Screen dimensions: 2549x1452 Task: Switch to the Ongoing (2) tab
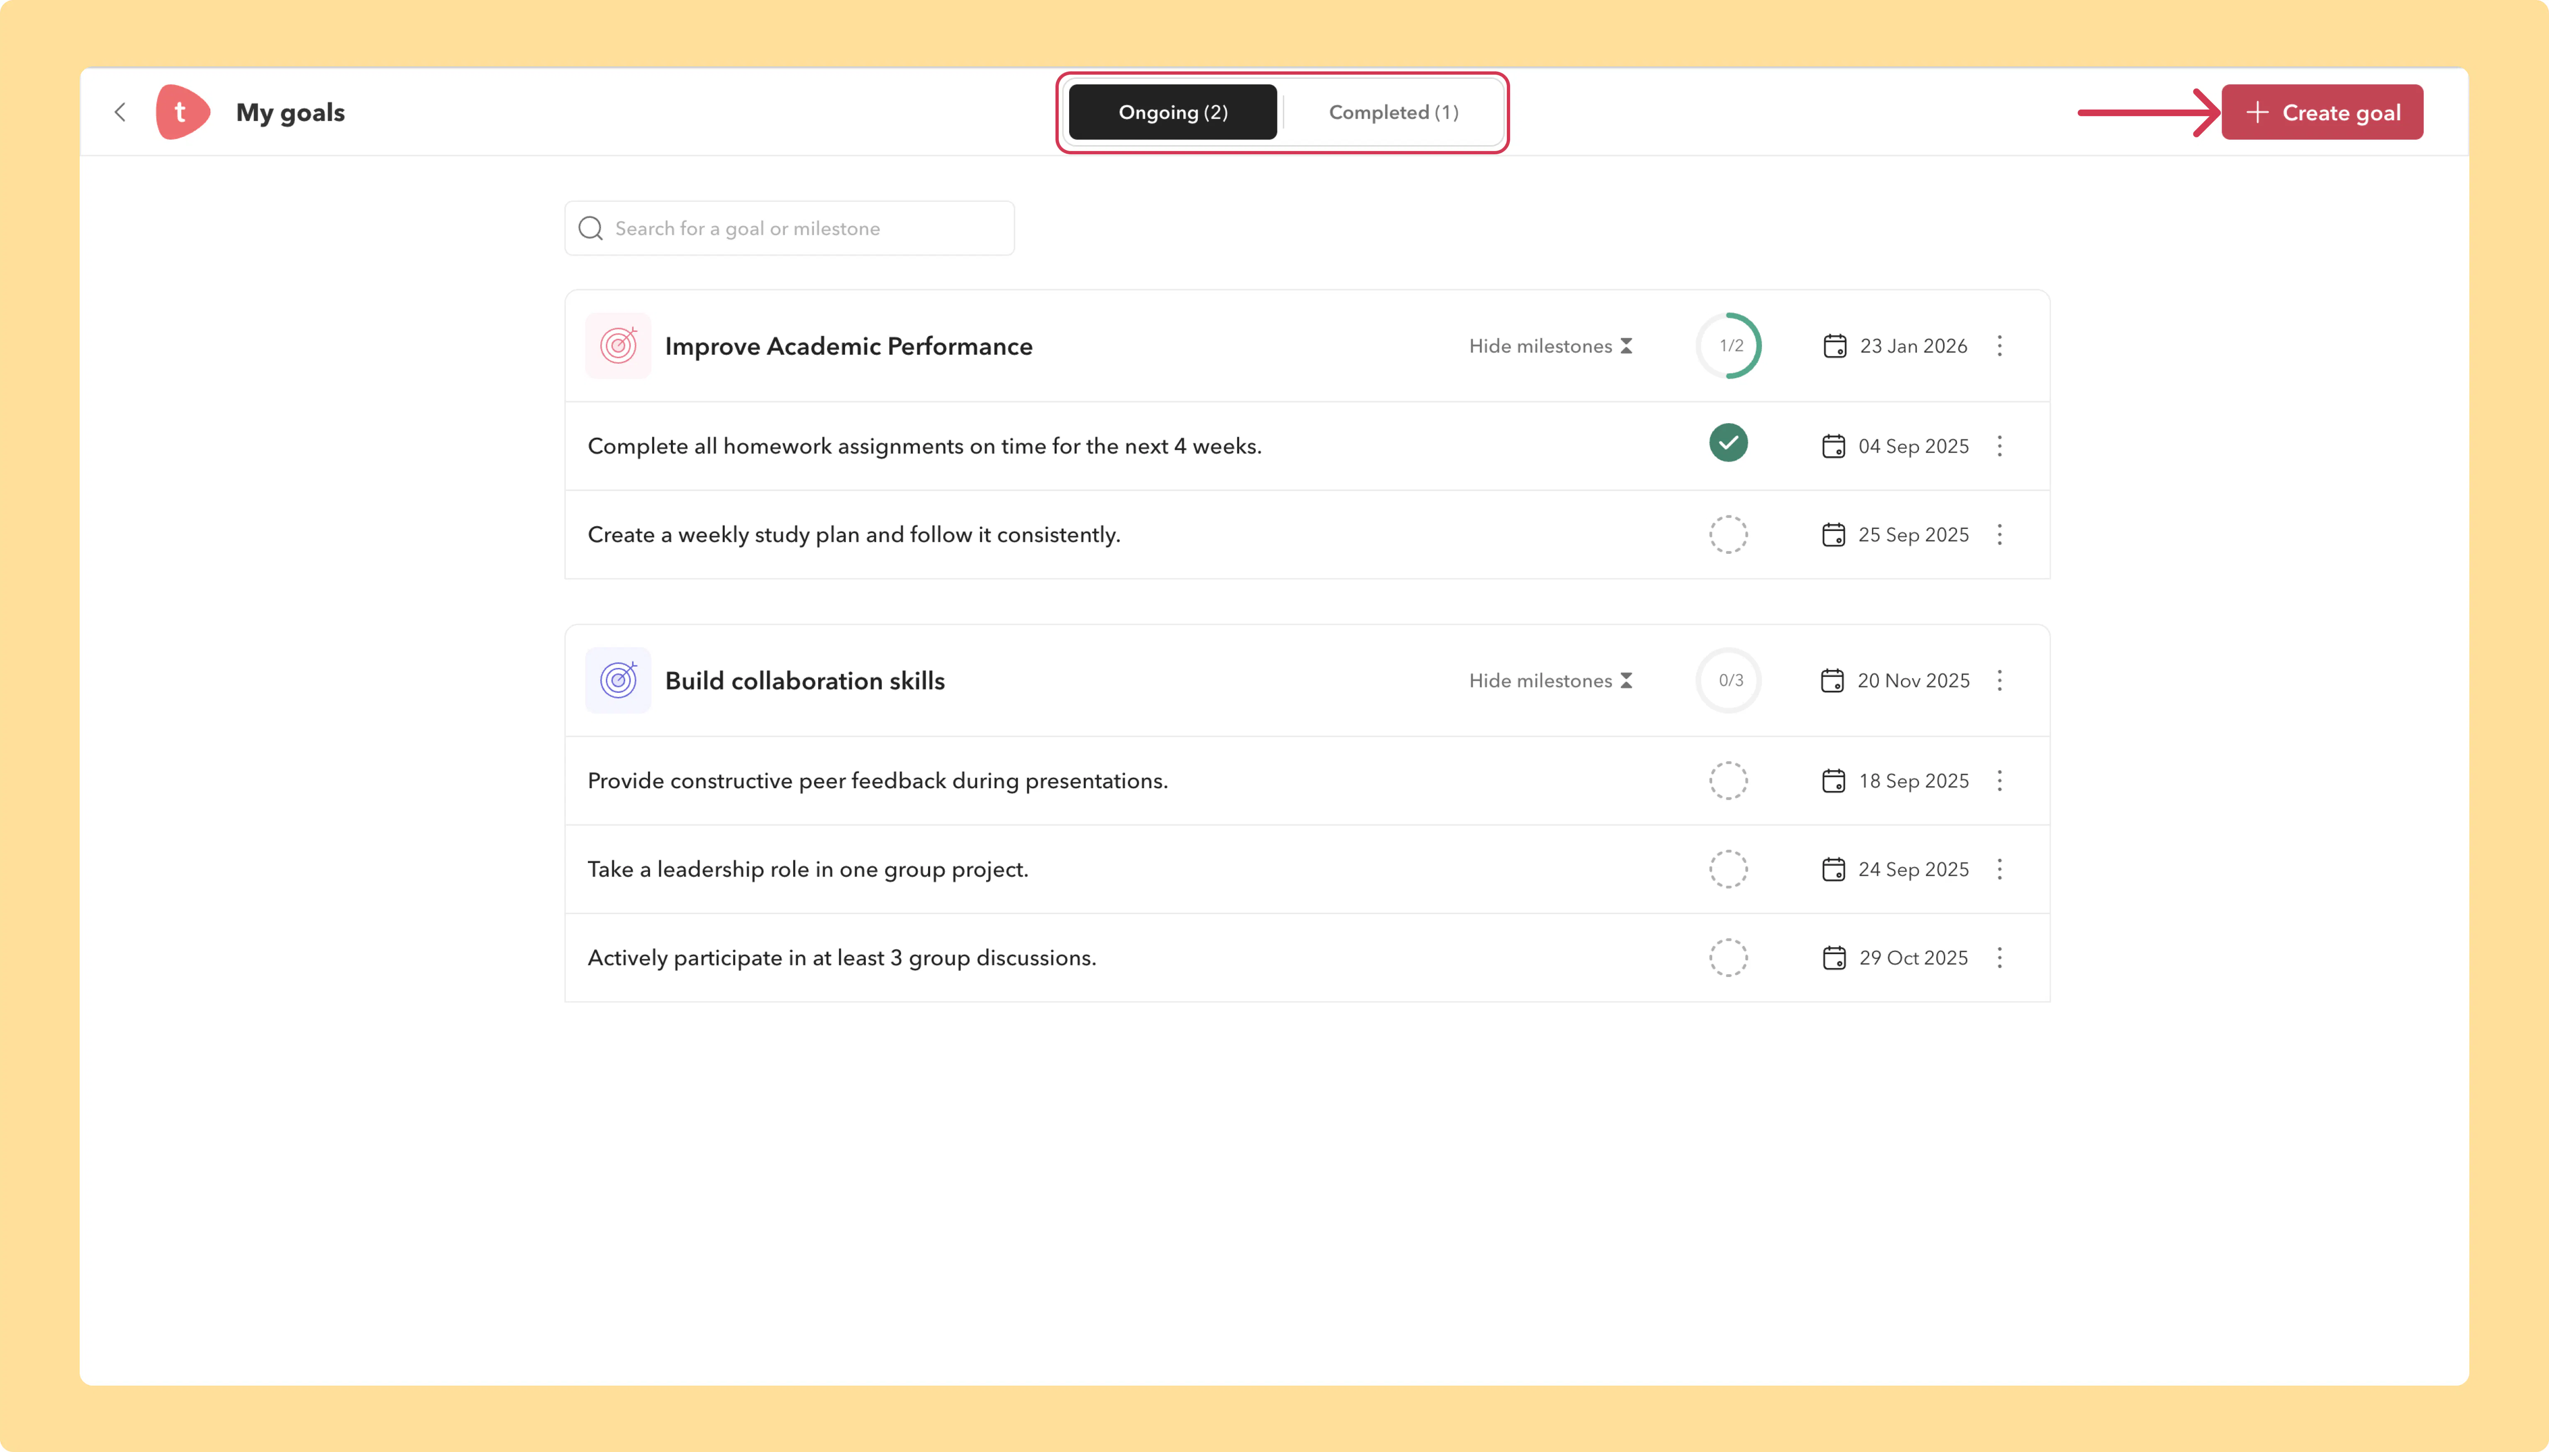(x=1173, y=112)
